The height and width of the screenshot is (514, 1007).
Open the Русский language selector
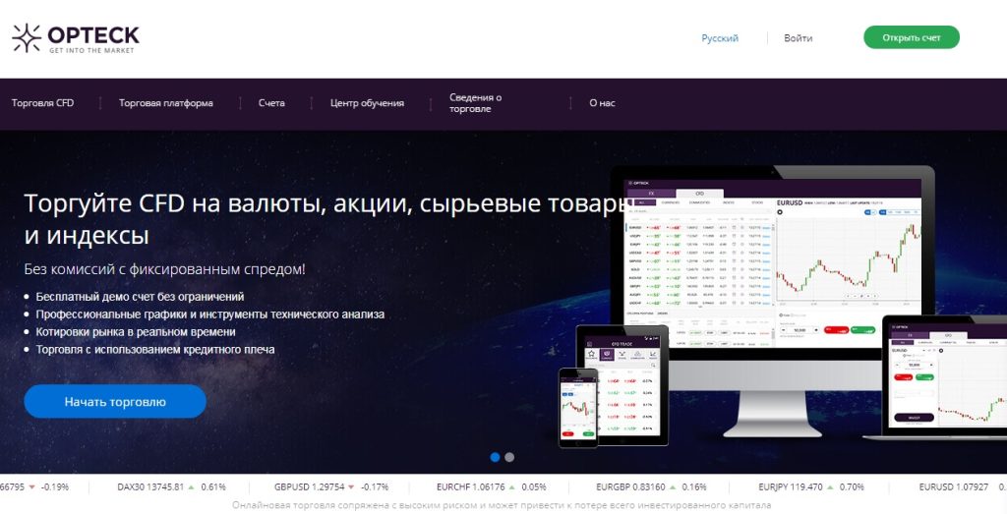[x=720, y=38]
